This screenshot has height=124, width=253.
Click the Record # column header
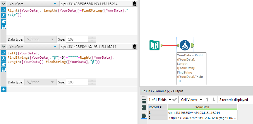point(157,107)
